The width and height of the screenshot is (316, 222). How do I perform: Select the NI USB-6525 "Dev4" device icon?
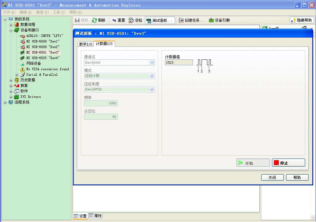click(x=22, y=58)
